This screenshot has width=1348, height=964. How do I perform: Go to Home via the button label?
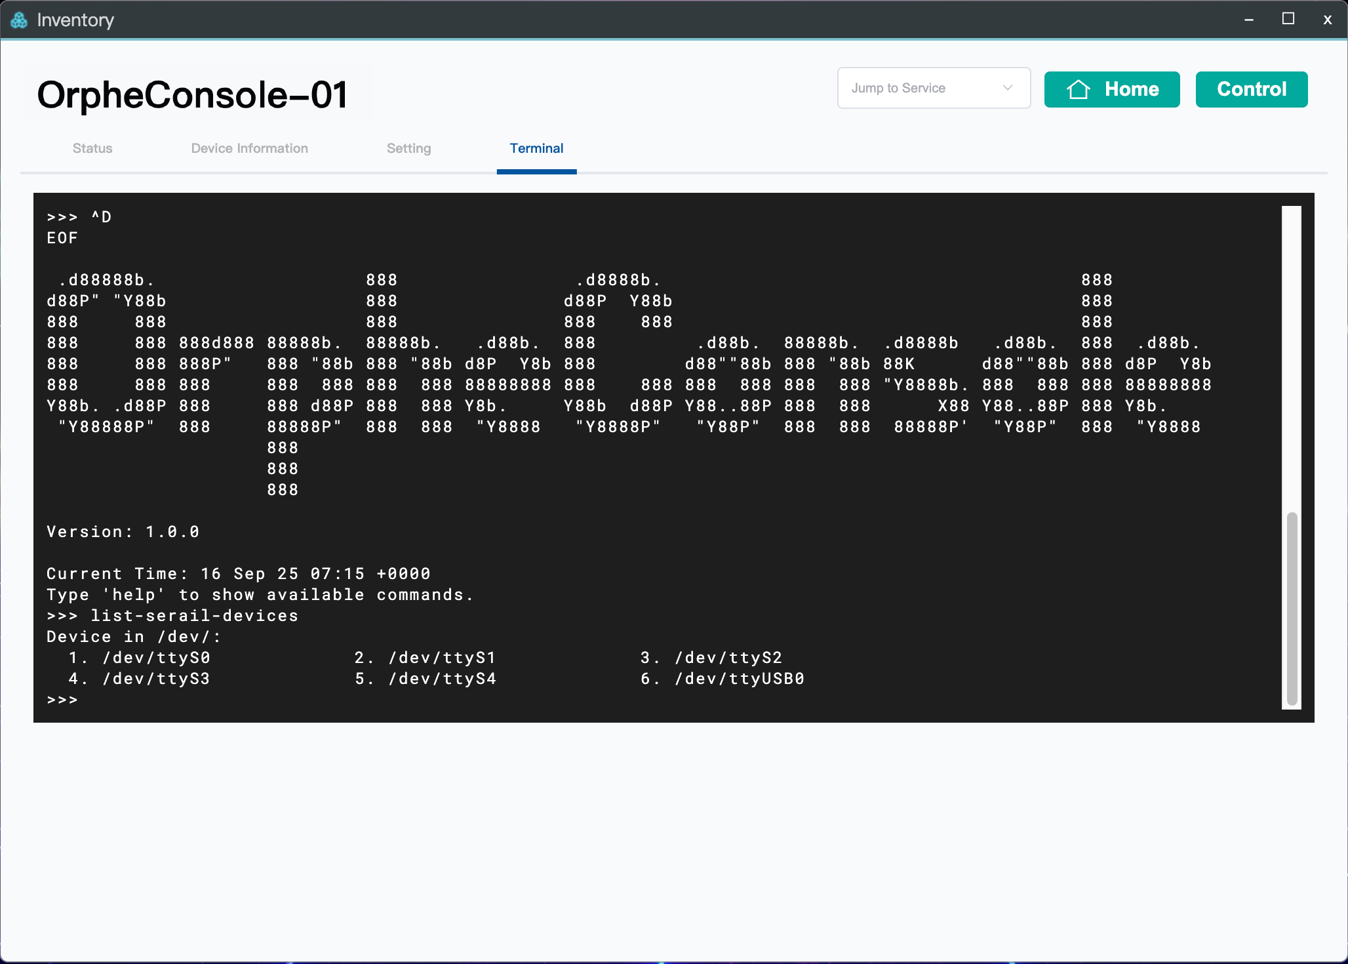[x=1132, y=89]
